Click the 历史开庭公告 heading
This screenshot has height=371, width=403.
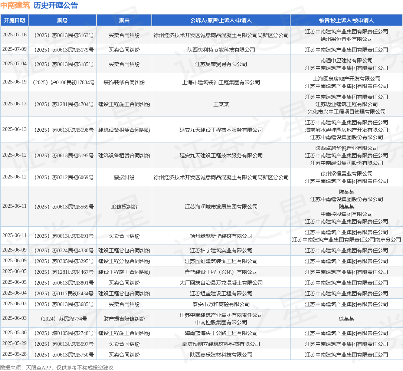click(x=56, y=5)
